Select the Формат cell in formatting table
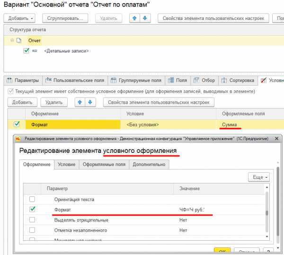Screen dimensions: 284x255 [73, 124]
